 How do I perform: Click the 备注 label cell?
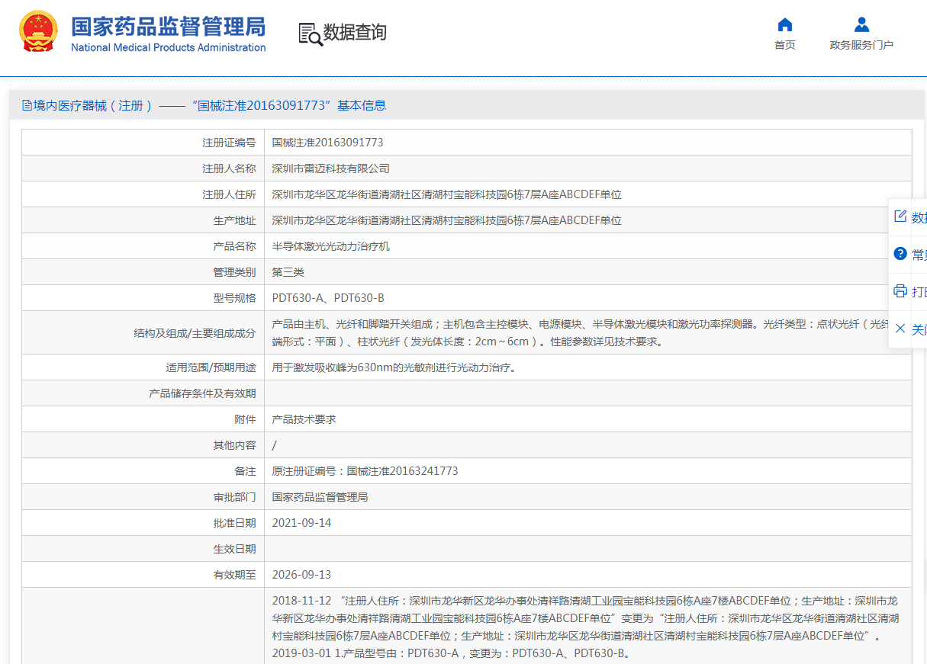click(x=143, y=471)
